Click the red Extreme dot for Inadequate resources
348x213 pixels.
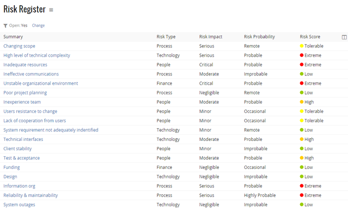pos(302,65)
